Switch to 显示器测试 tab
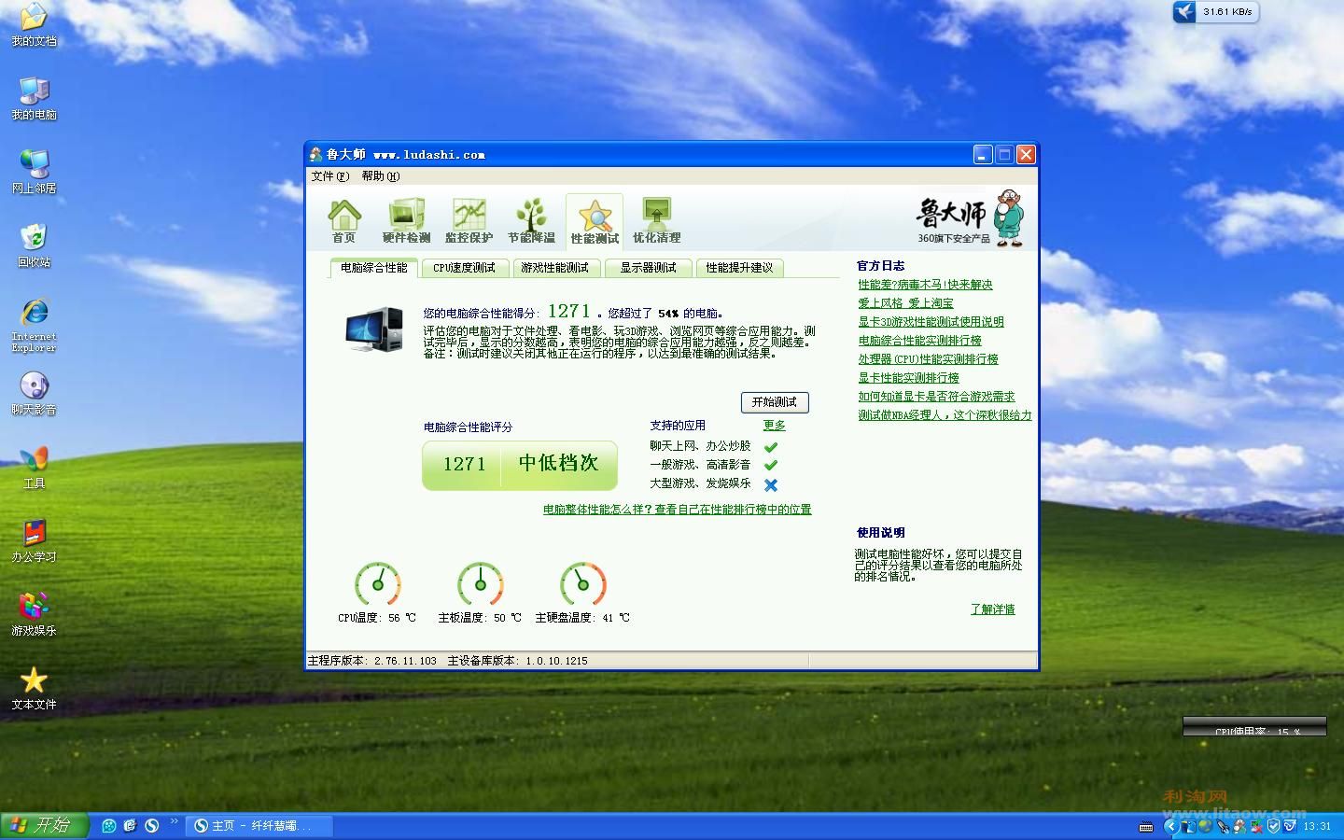The width and height of the screenshot is (1344, 840). pyautogui.click(x=648, y=268)
